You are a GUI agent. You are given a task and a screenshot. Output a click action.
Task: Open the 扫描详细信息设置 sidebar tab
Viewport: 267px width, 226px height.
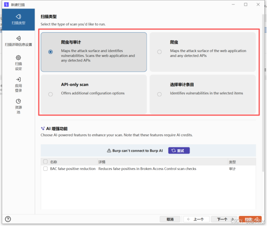pyautogui.click(x=18, y=41)
